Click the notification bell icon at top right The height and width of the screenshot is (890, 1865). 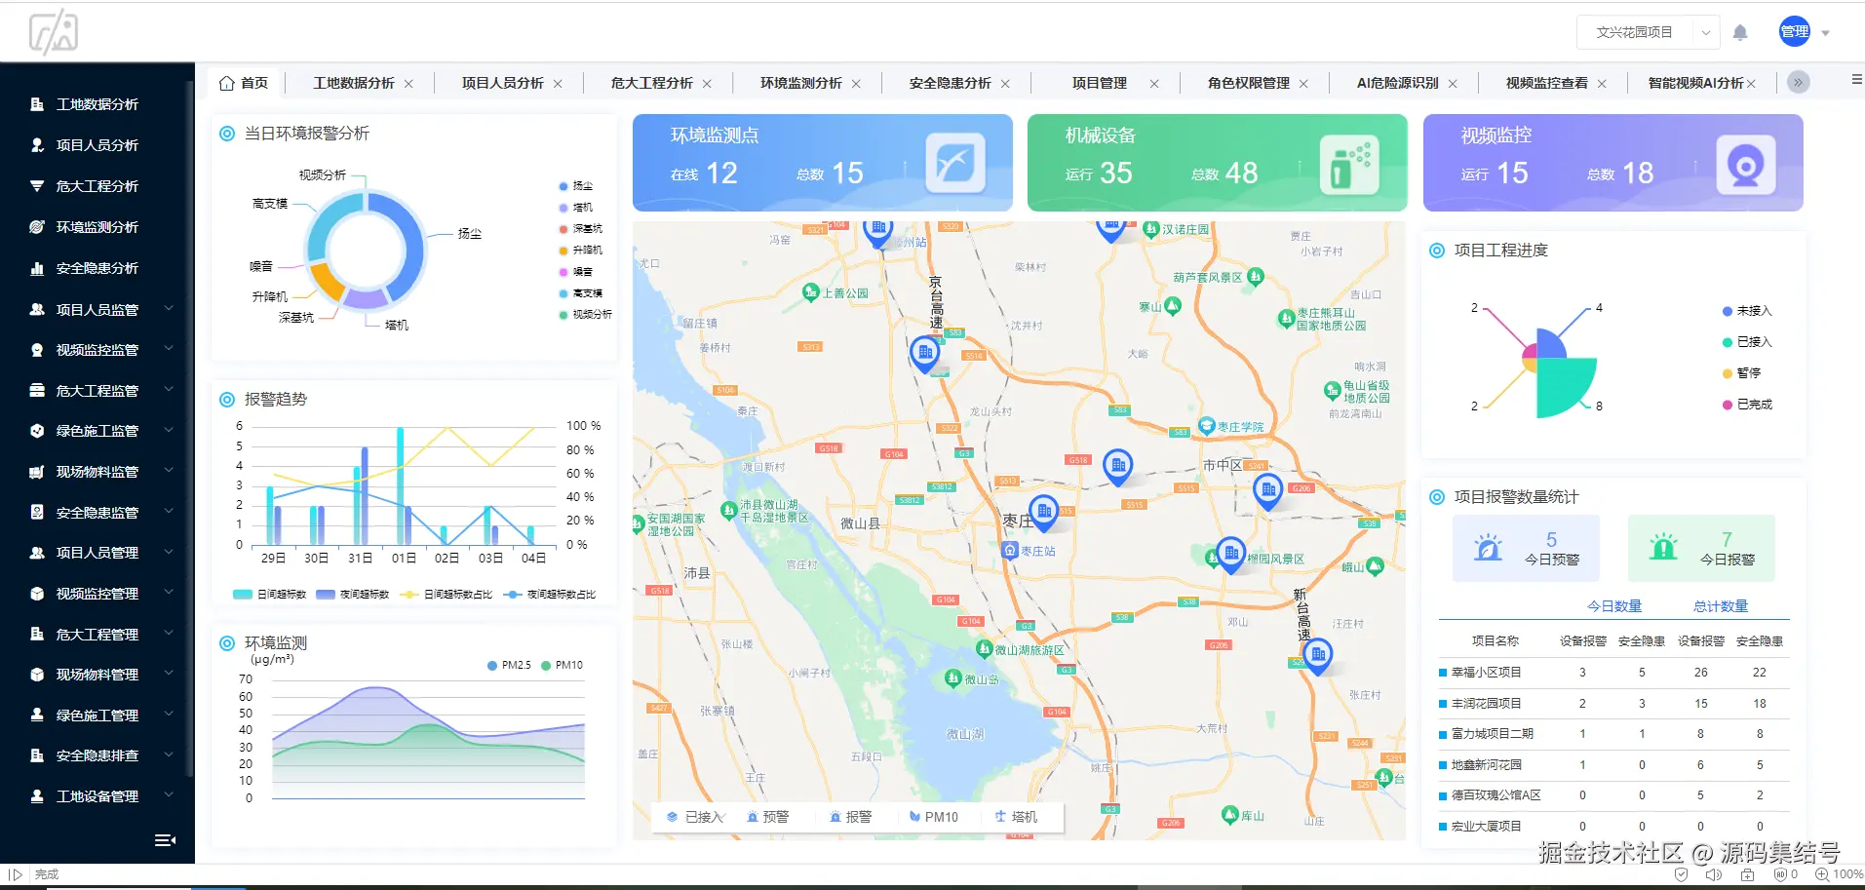1741,32
